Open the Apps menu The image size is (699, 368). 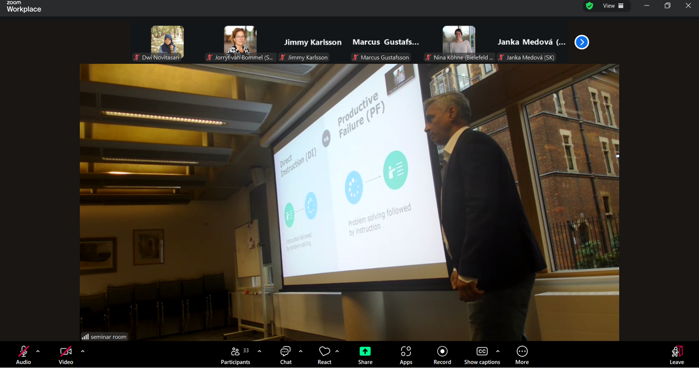(406, 354)
